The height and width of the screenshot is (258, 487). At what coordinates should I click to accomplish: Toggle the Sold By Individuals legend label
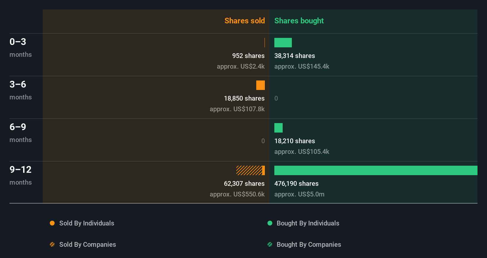87,223
